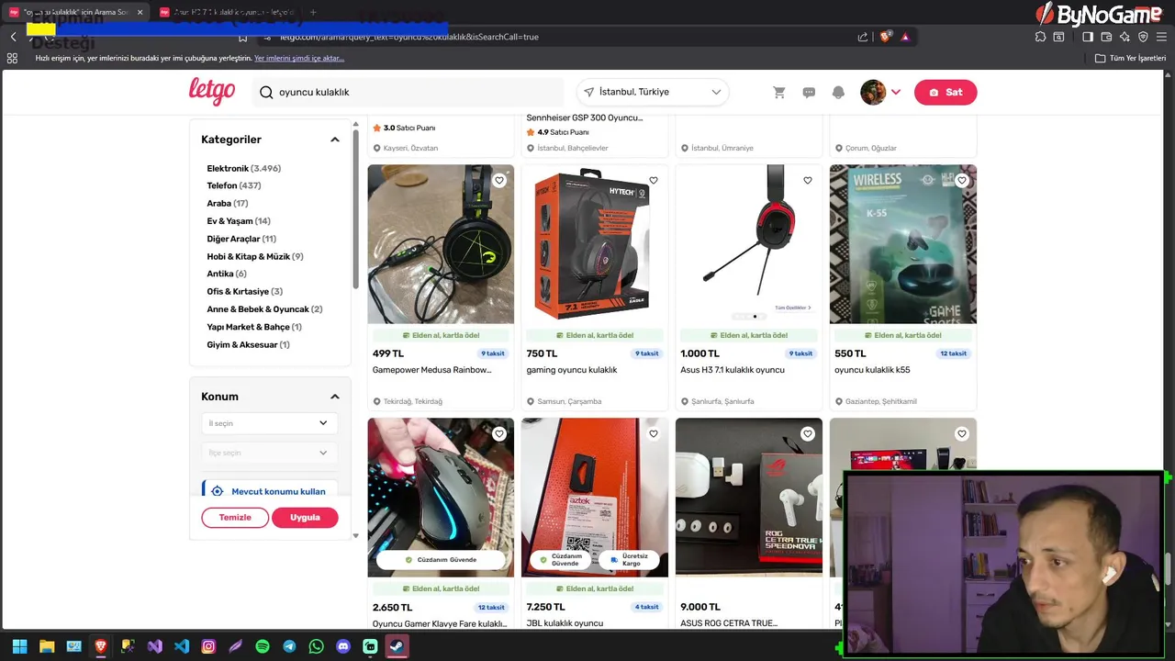
Task: Click the share page icon in address bar
Action: pos(863,37)
